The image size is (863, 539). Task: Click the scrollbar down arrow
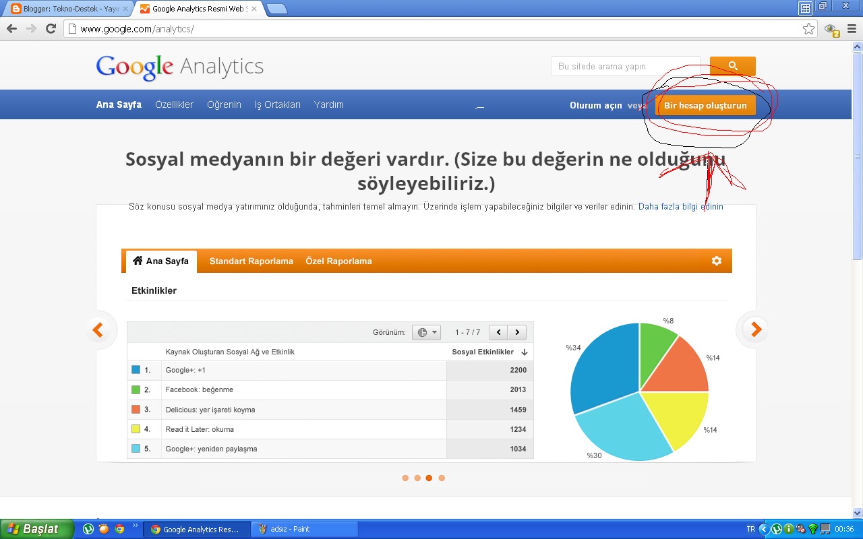click(857, 512)
